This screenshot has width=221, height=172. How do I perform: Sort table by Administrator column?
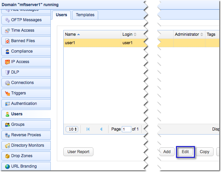[x=189, y=34]
